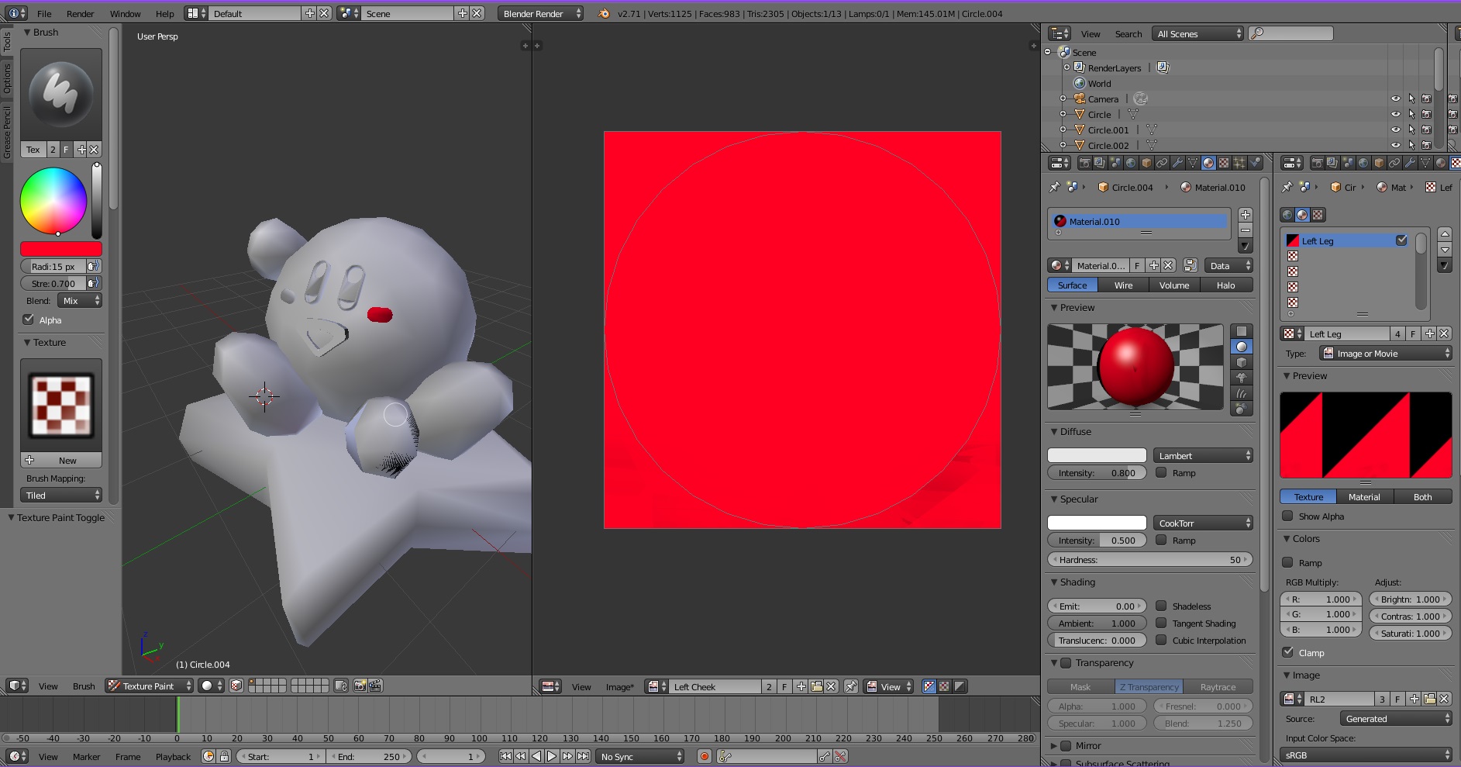Open texture Type Image or Movie dropdown
The height and width of the screenshot is (767, 1461).
tap(1385, 353)
